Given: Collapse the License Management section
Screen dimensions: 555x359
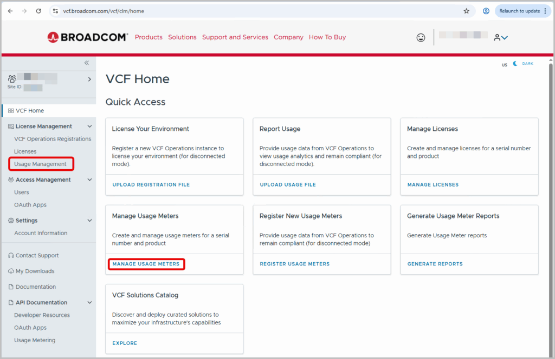Looking at the screenshot, I should coord(89,127).
